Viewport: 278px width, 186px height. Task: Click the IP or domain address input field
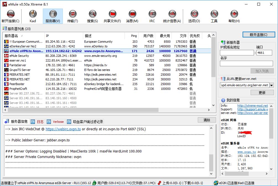(237, 53)
